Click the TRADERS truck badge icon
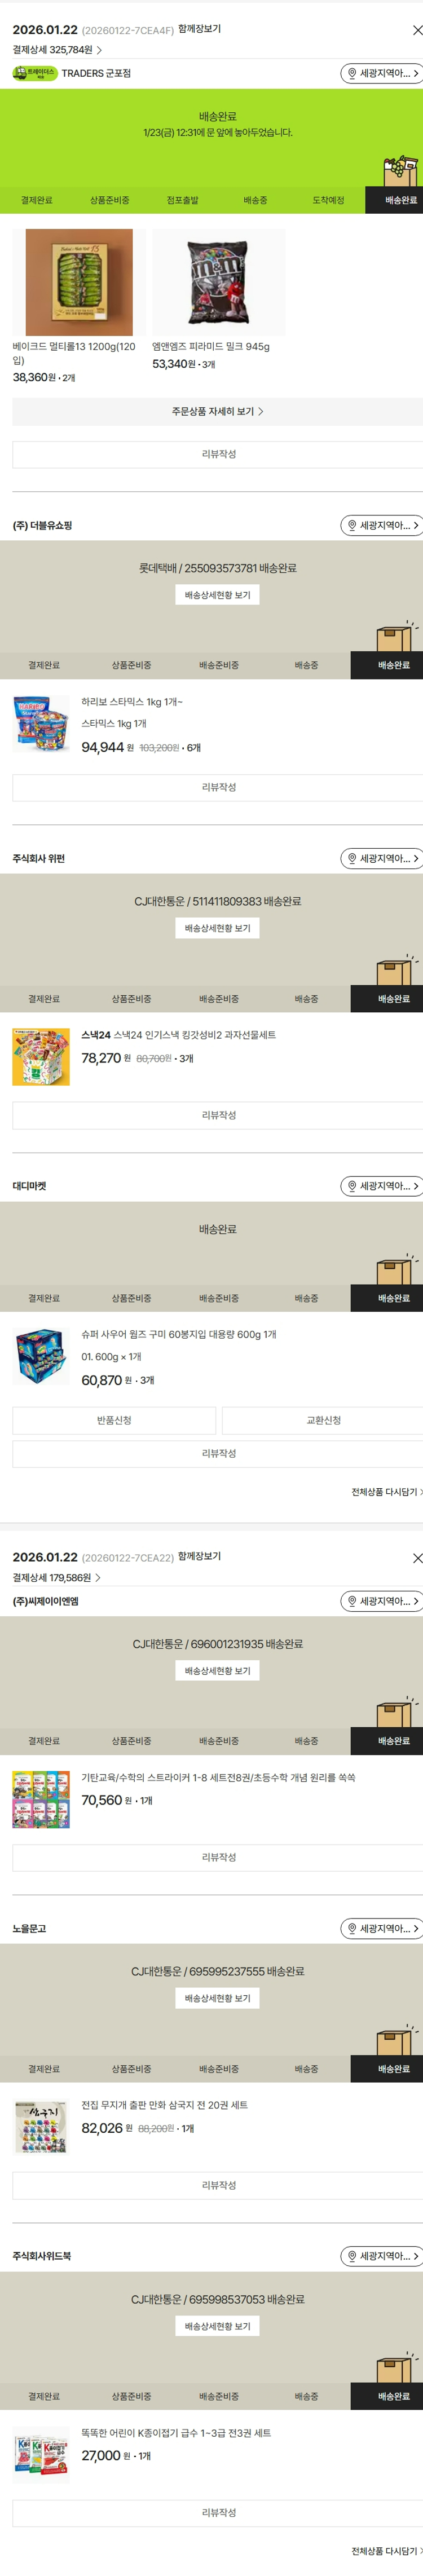This screenshot has width=423, height=2576. pos(35,73)
